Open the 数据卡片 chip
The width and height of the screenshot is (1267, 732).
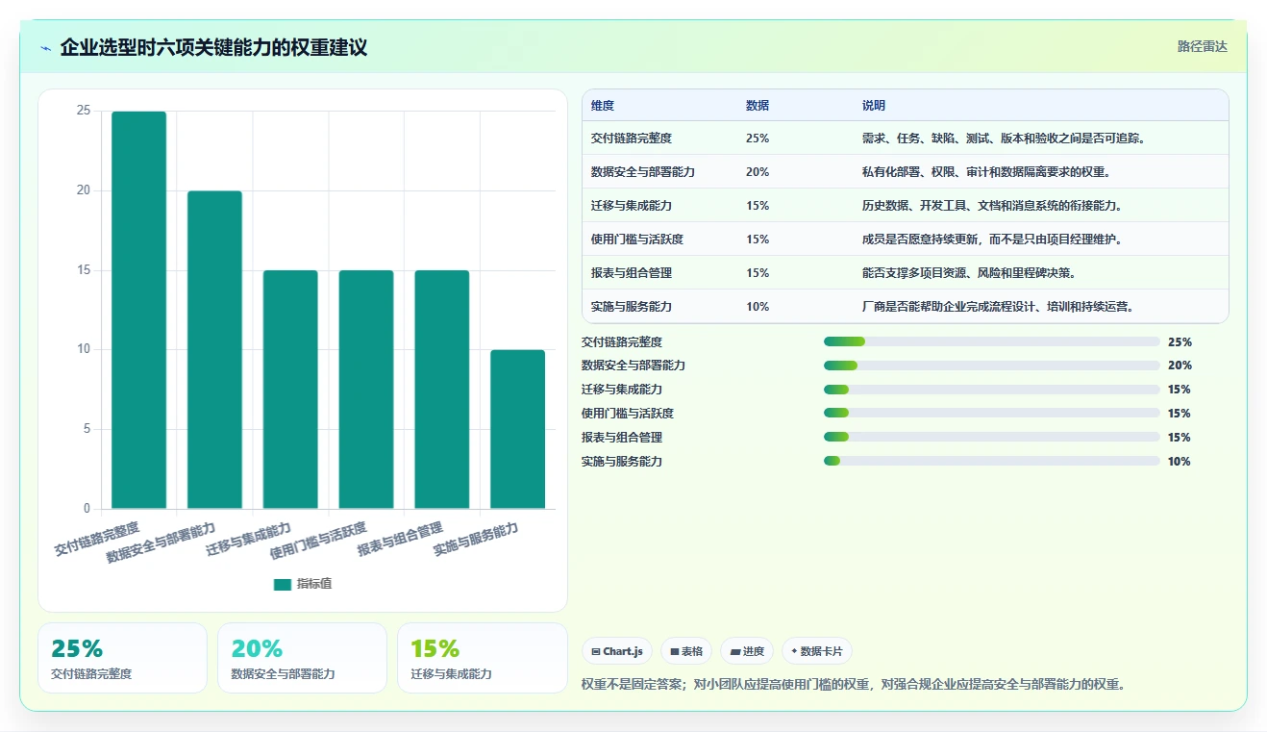tap(816, 651)
